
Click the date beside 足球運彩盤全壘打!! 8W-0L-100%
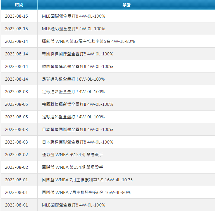click(16, 79)
